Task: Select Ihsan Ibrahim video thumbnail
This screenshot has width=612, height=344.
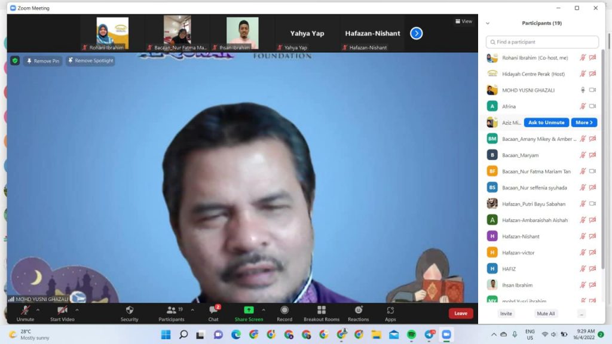Action: click(x=242, y=33)
